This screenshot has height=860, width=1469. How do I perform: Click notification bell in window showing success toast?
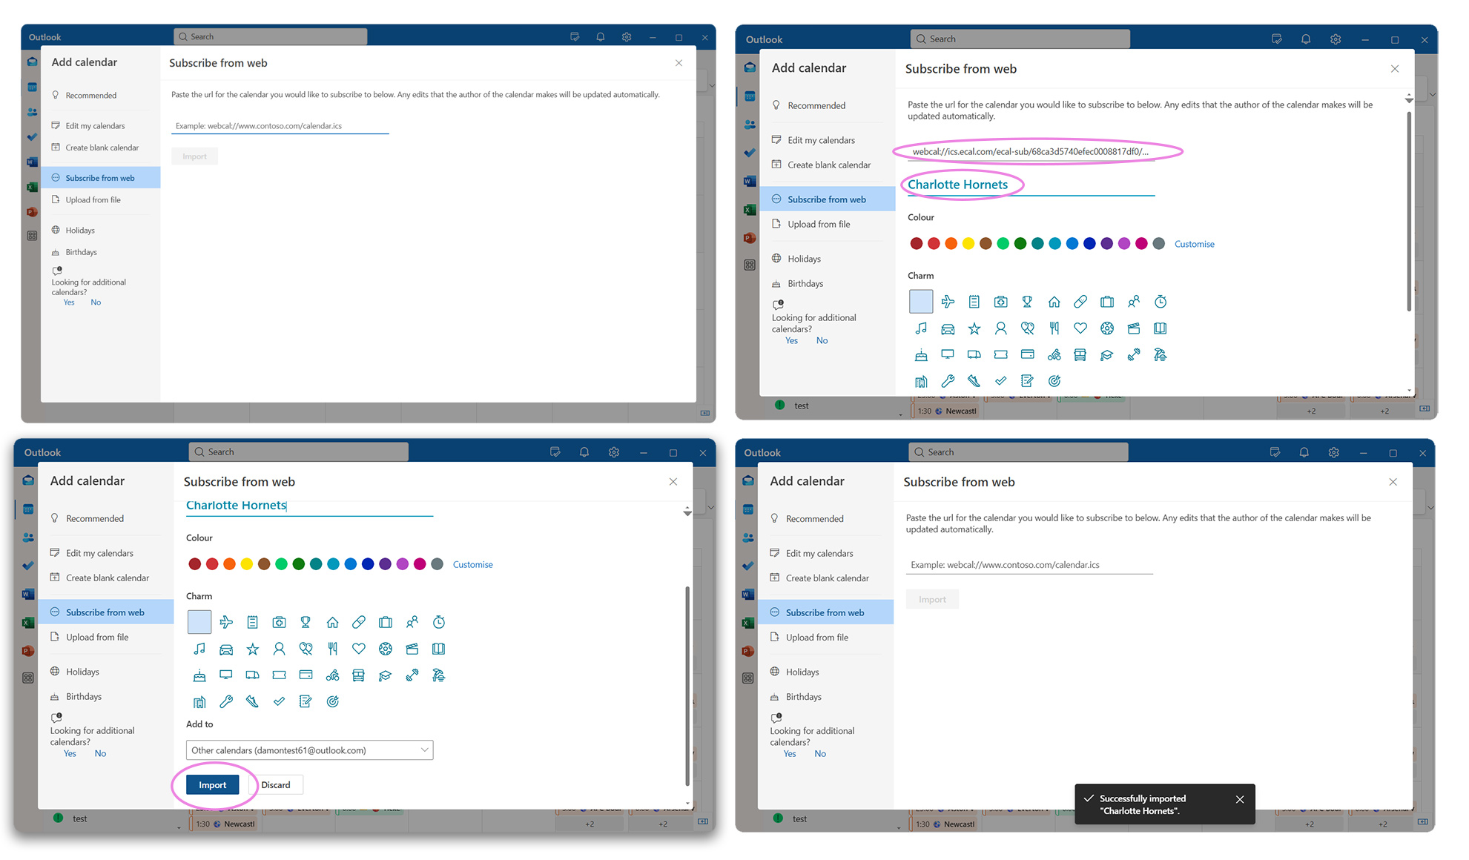pyautogui.click(x=1304, y=452)
